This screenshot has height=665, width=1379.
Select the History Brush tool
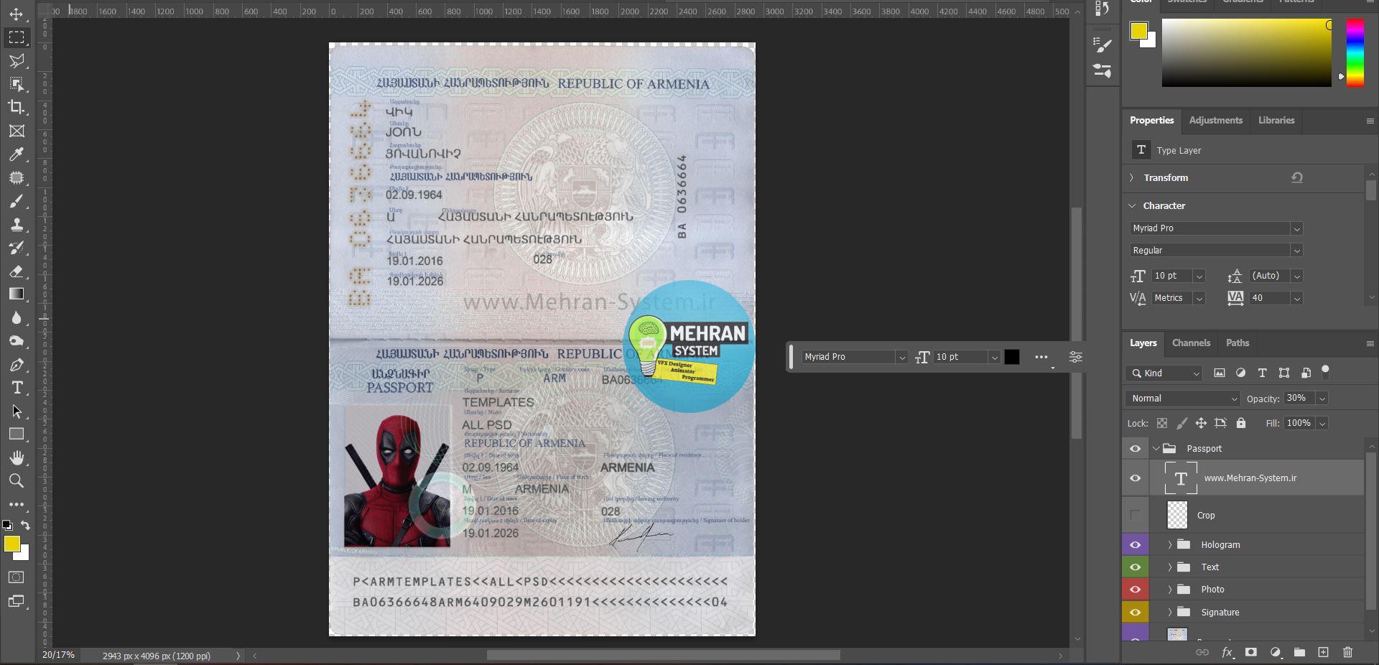coord(17,248)
